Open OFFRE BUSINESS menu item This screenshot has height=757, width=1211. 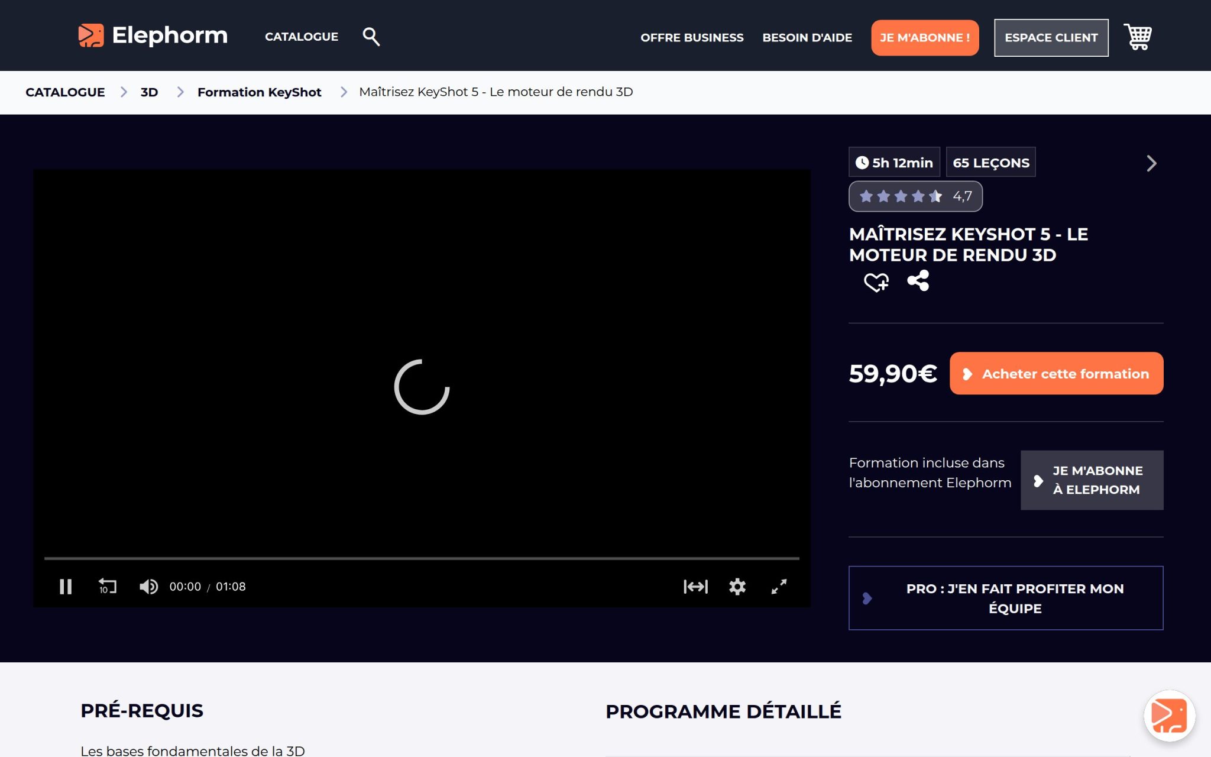[x=692, y=38]
